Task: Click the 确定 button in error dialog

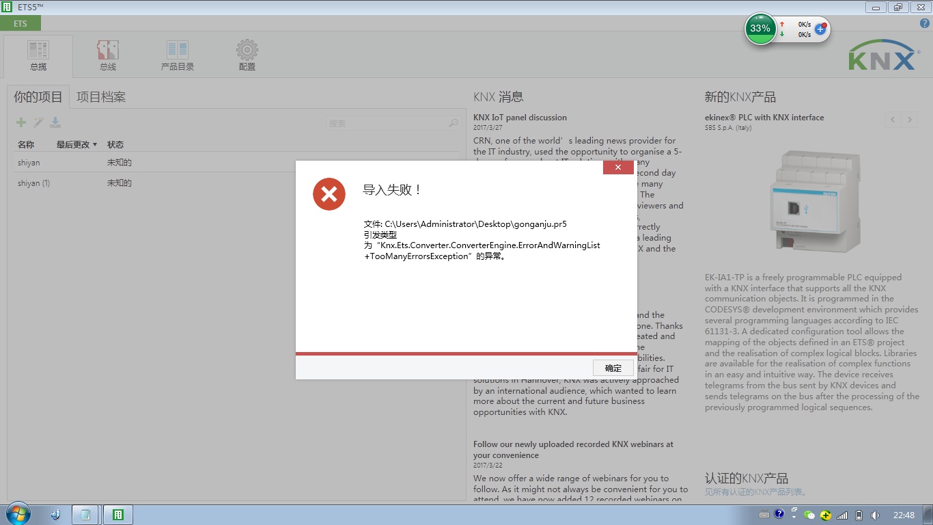Action: [613, 368]
